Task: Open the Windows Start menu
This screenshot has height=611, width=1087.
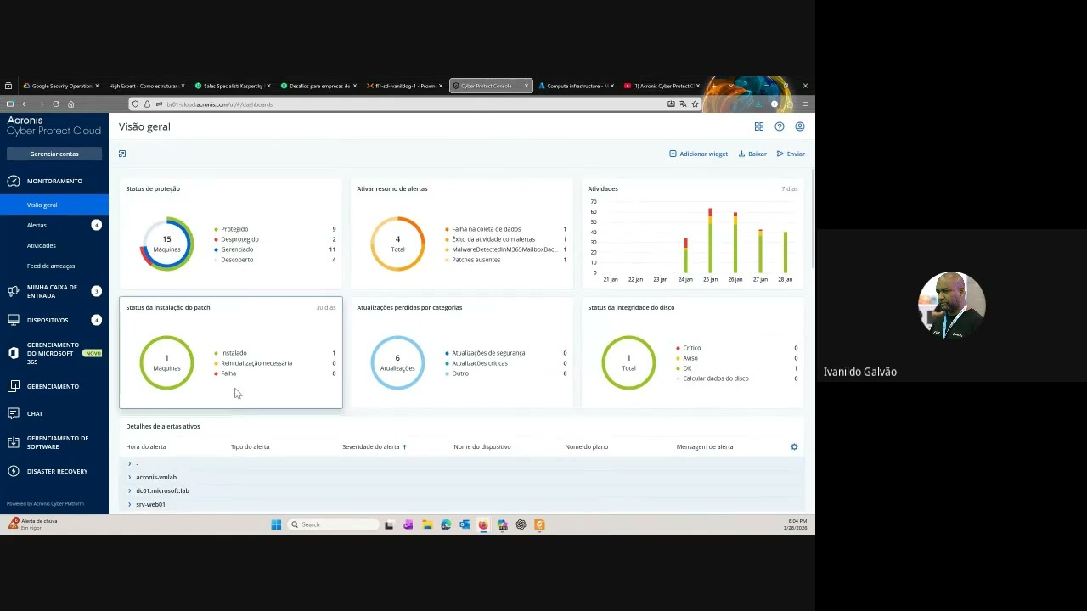Action: [x=276, y=524]
